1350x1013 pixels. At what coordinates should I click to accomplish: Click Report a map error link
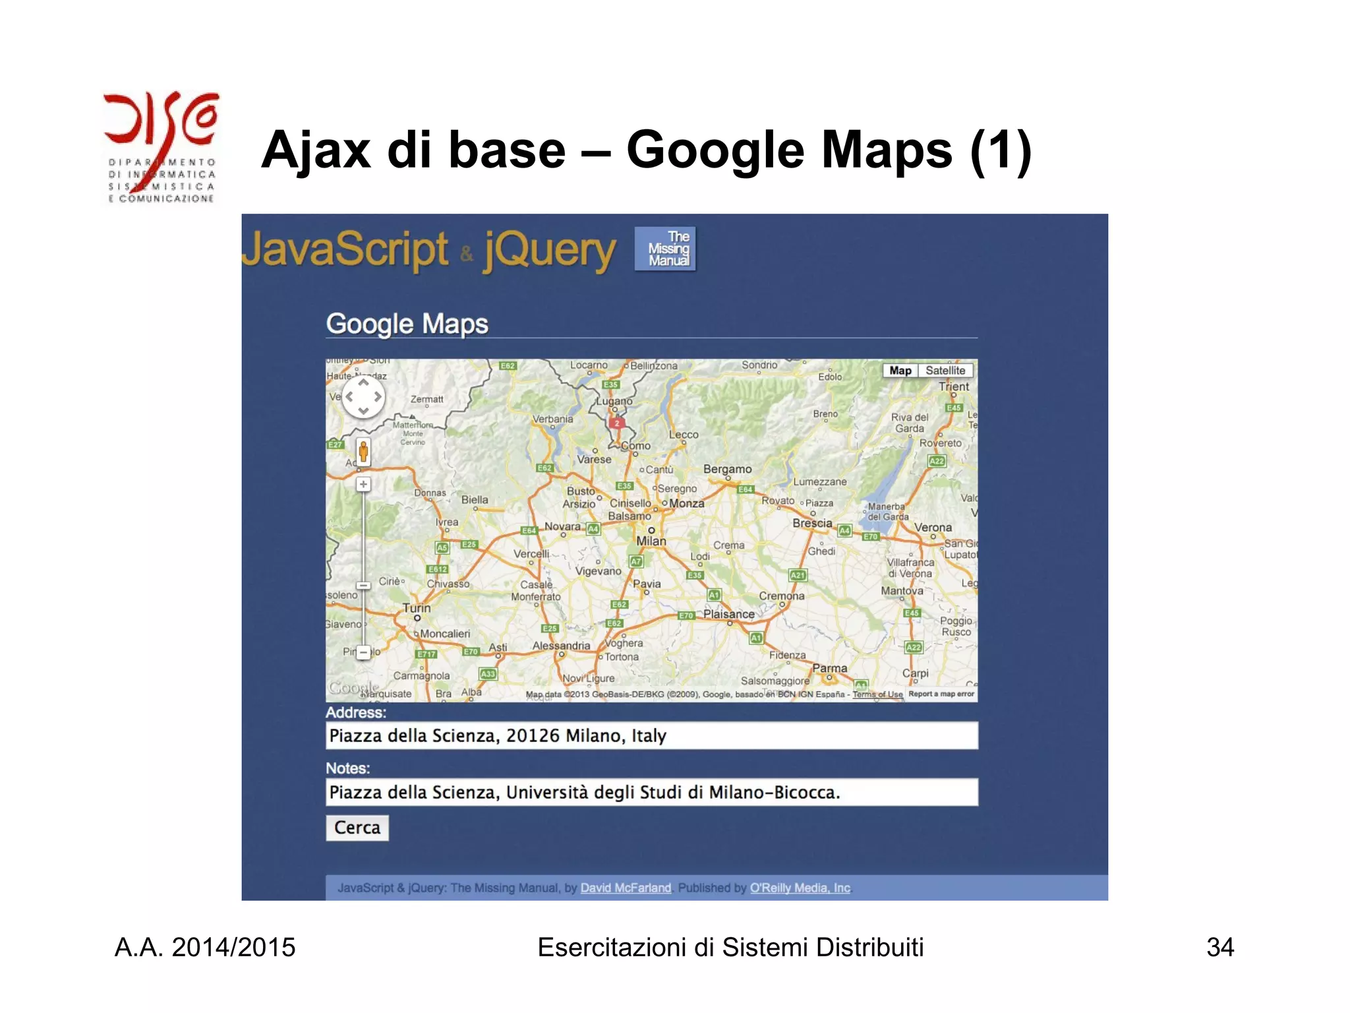click(x=941, y=694)
